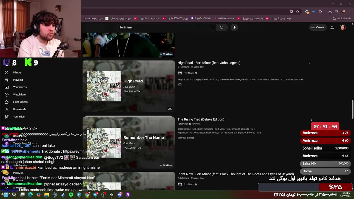
Task: Open the Chrome extensions puzzle menu
Action: (x=320, y=12)
